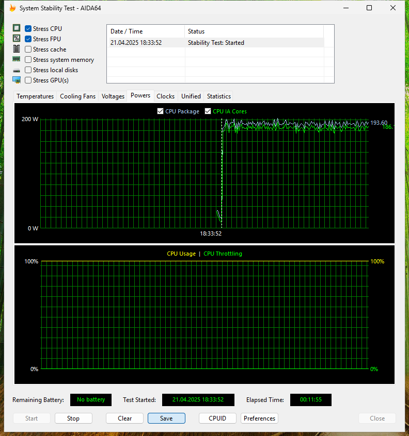The width and height of the screenshot is (409, 436).
Task: Open the Cooling Fans tab
Action: (78, 96)
